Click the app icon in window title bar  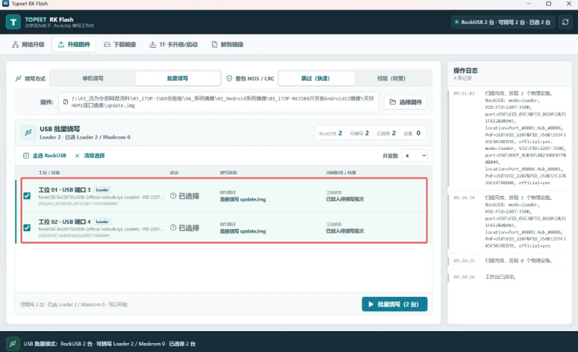pyautogui.click(x=5, y=4)
